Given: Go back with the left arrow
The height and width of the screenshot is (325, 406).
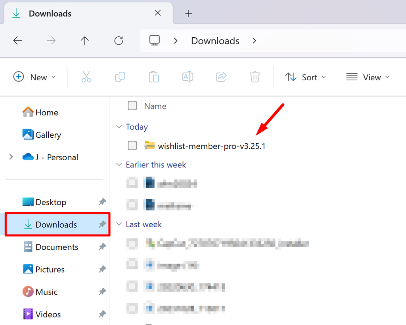Looking at the screenshot, I should pyautogui.click(x=17, y=41).
